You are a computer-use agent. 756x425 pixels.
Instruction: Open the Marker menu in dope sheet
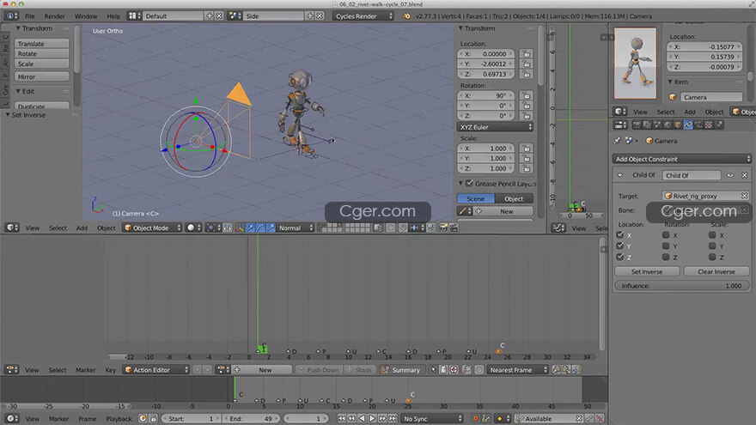tap(85, 369)
